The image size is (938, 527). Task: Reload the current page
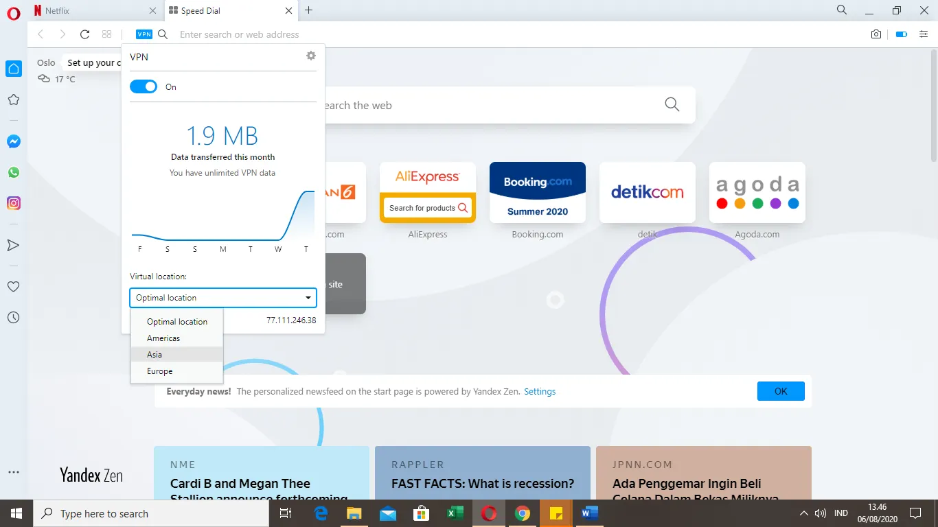85,34
